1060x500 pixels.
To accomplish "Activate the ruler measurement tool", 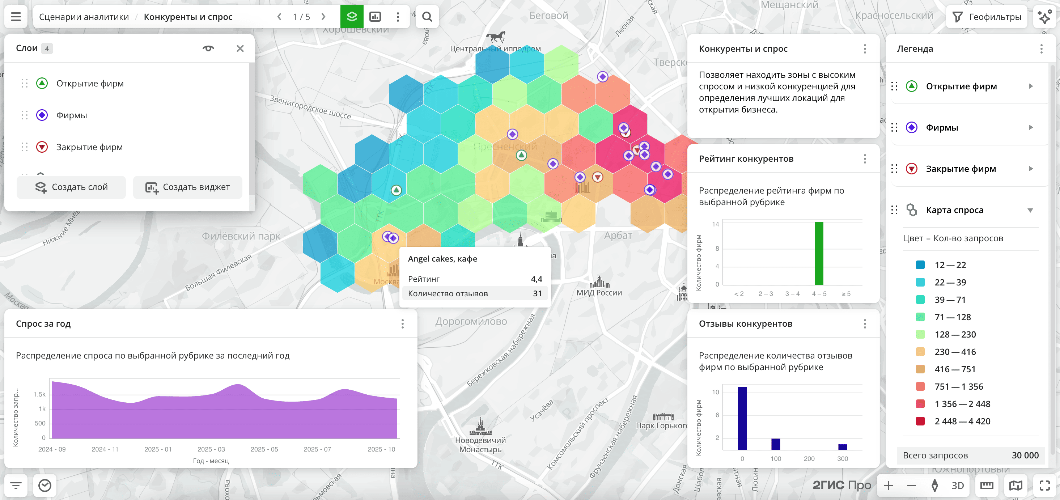I will 986,486.
